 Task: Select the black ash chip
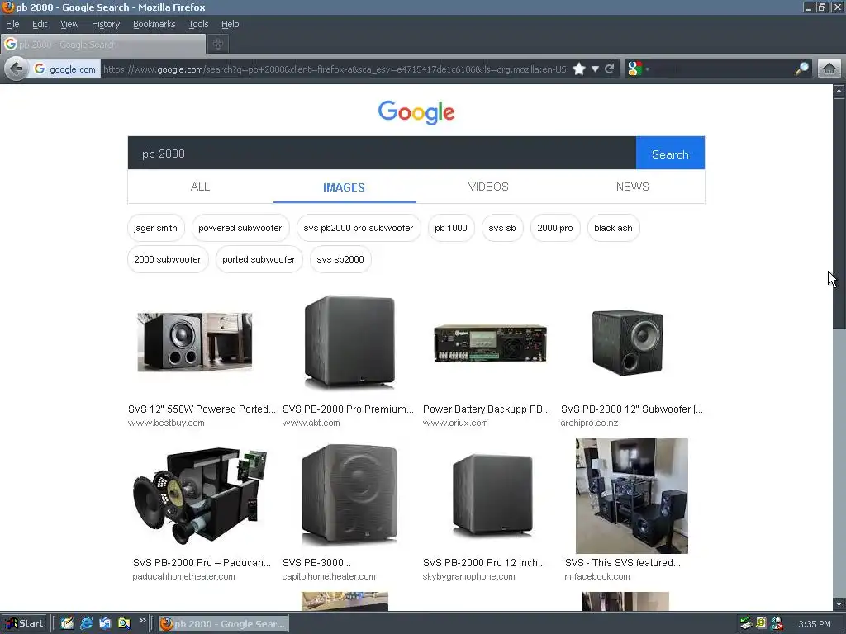click(614, 228)
